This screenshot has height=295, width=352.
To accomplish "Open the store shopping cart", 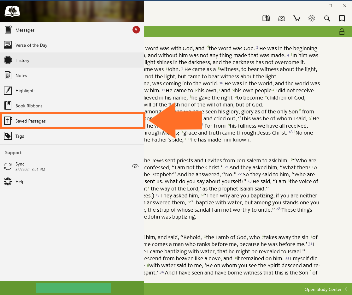I will tap(296, 18).
